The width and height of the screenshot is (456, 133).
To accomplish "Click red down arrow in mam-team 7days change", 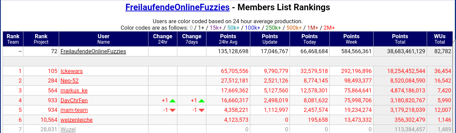I will point(201,110).
